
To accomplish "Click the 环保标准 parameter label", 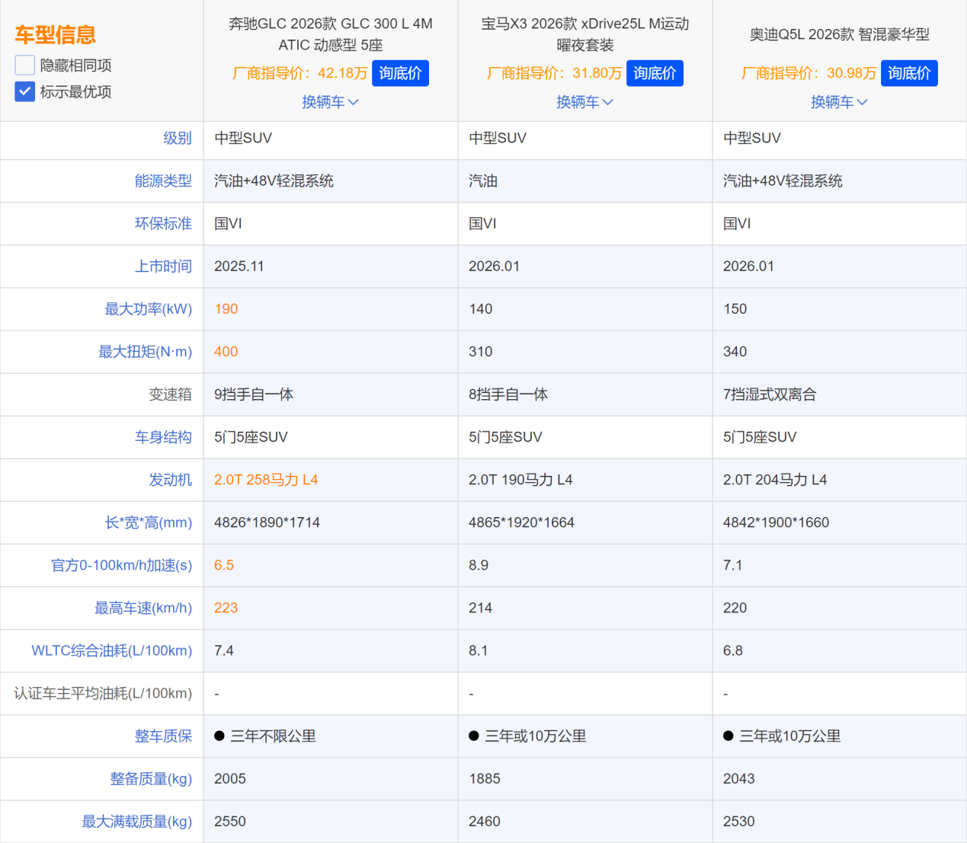I will (163, 224).
